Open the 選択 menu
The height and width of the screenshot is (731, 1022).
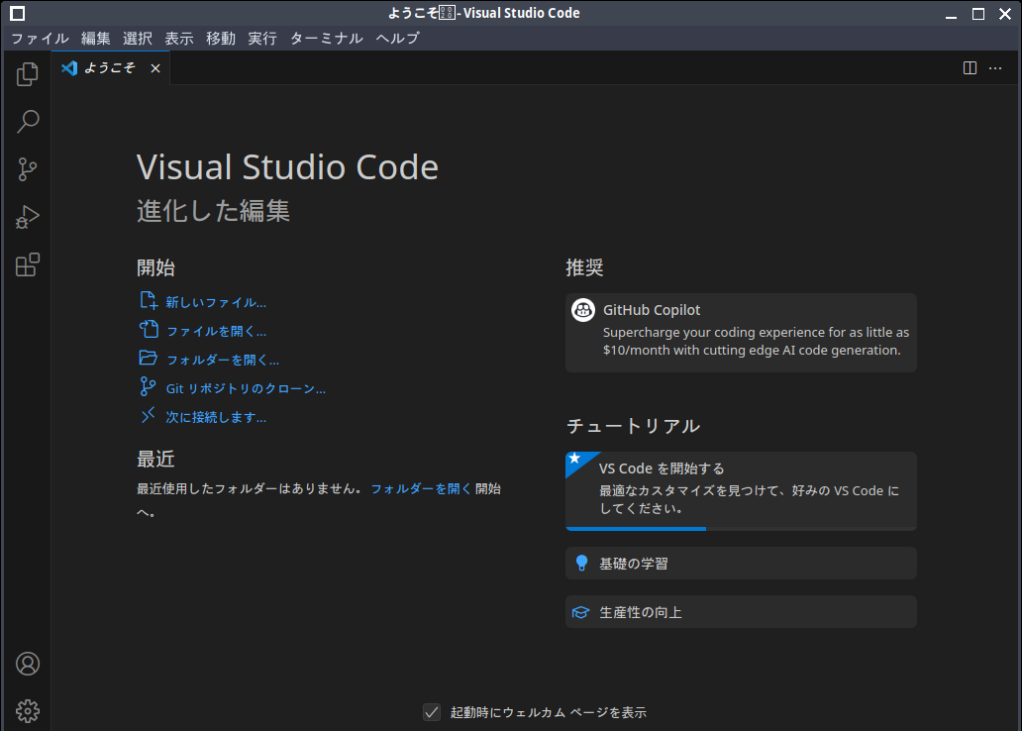click(138, 39)
